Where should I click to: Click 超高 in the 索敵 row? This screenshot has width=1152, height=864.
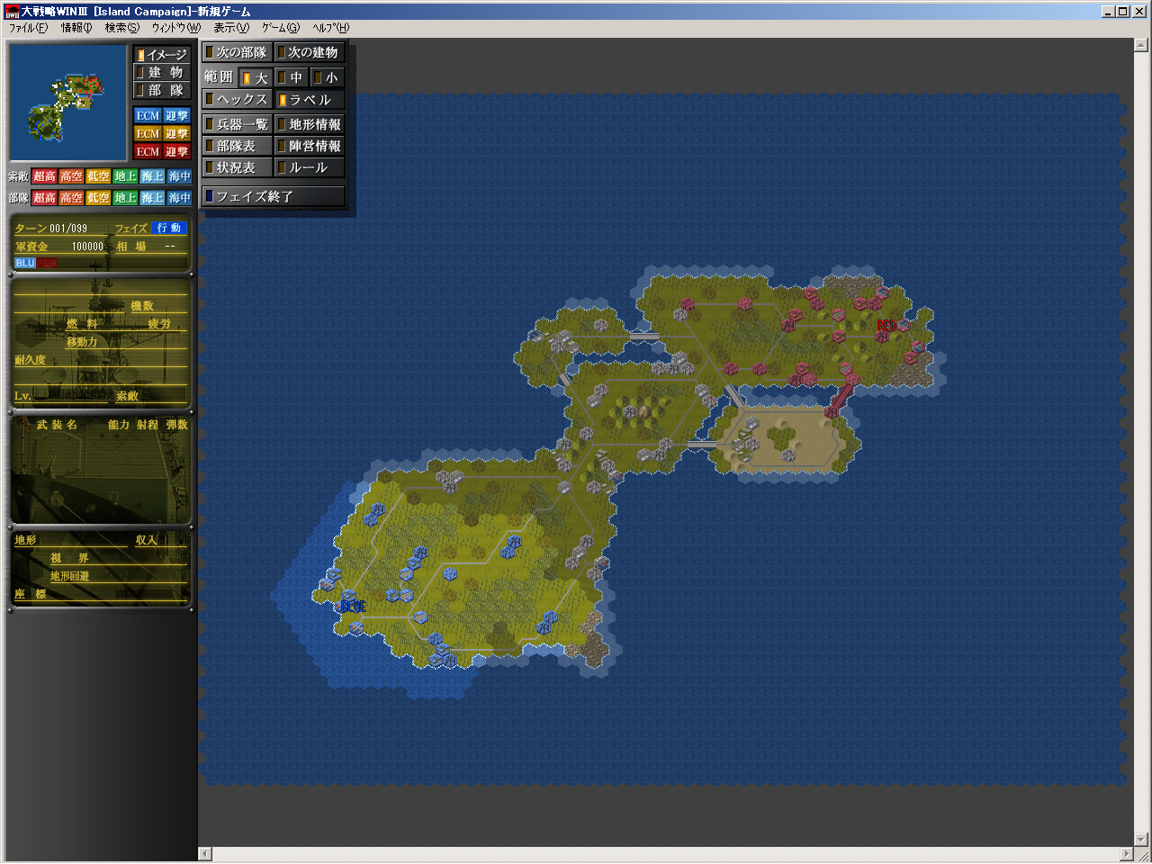point(45,177)
